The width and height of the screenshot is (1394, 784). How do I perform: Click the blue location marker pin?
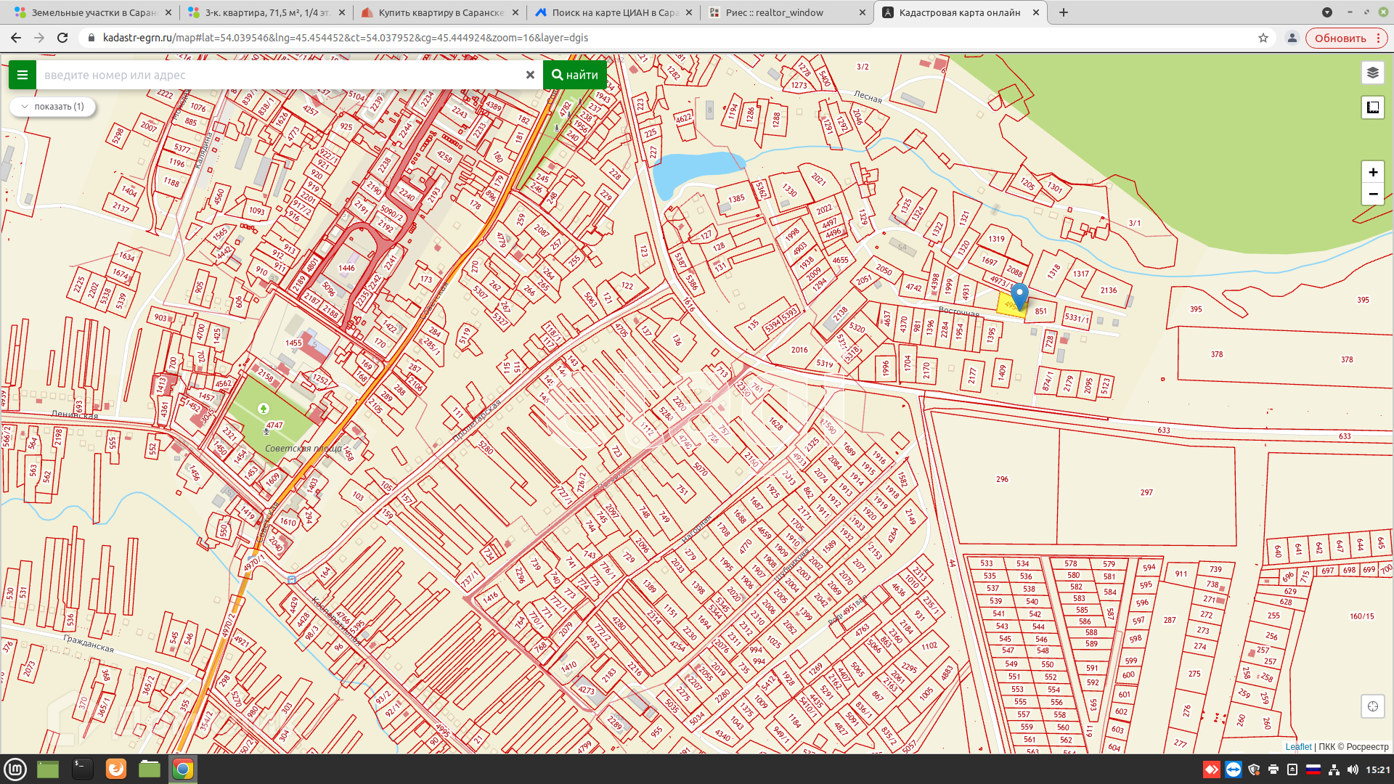click(x=1019, y=295)
